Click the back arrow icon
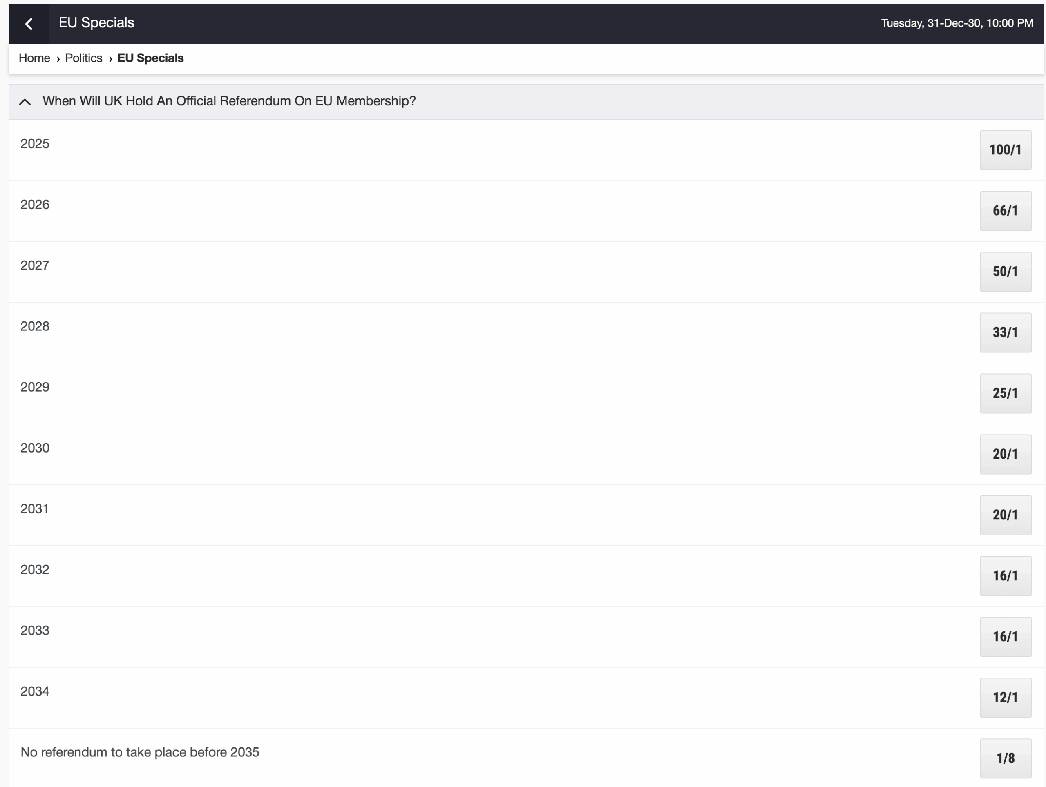Viewport: 1046px width, 787px height. 29,24
